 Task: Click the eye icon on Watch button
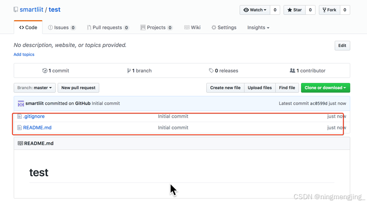(x=246, y=10)
